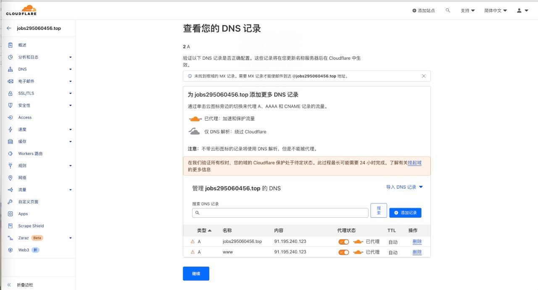Click the SSL/TLS lock icon
Image resolution: width=538 pixels, height=290 pixels.
(x=11, y=93)
